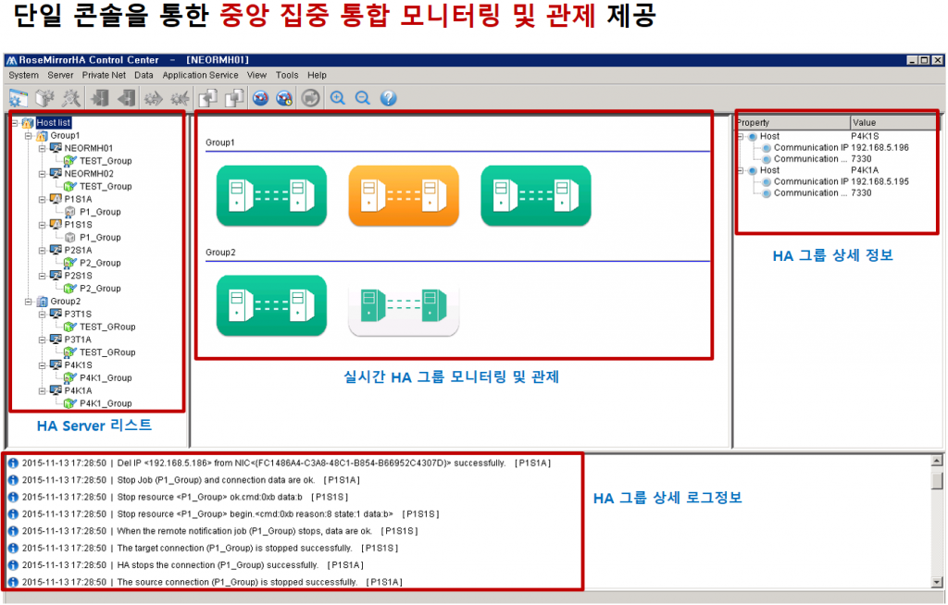948x605 pixels.
Task: Open the Server menu
Action: click(60, 75)
